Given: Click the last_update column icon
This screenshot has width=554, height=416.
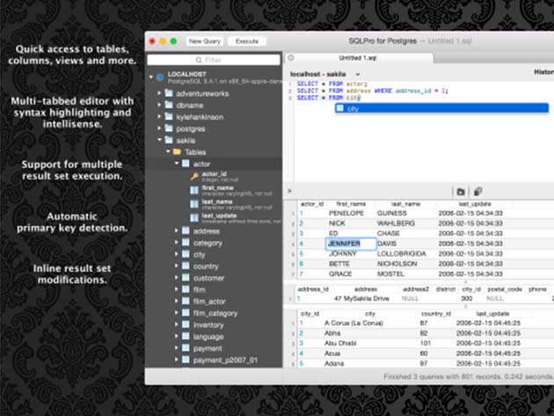Looking at the screenshot, I should coord(194,218).
